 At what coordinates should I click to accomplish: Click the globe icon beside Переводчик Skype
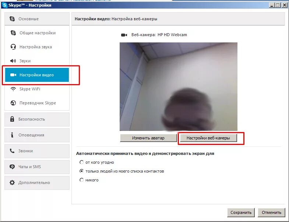[x=13, y=103]
